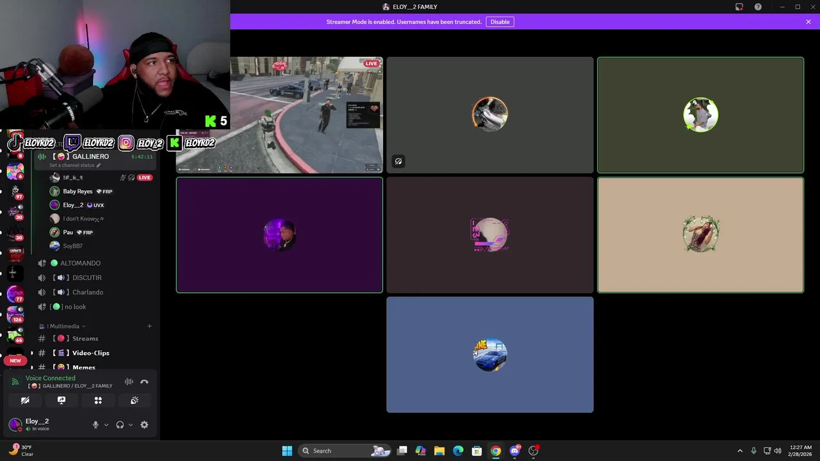Turn on camera in voice panel

[x=25, y=400]
